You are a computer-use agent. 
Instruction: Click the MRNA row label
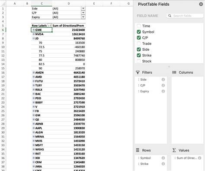coord(40,137)
